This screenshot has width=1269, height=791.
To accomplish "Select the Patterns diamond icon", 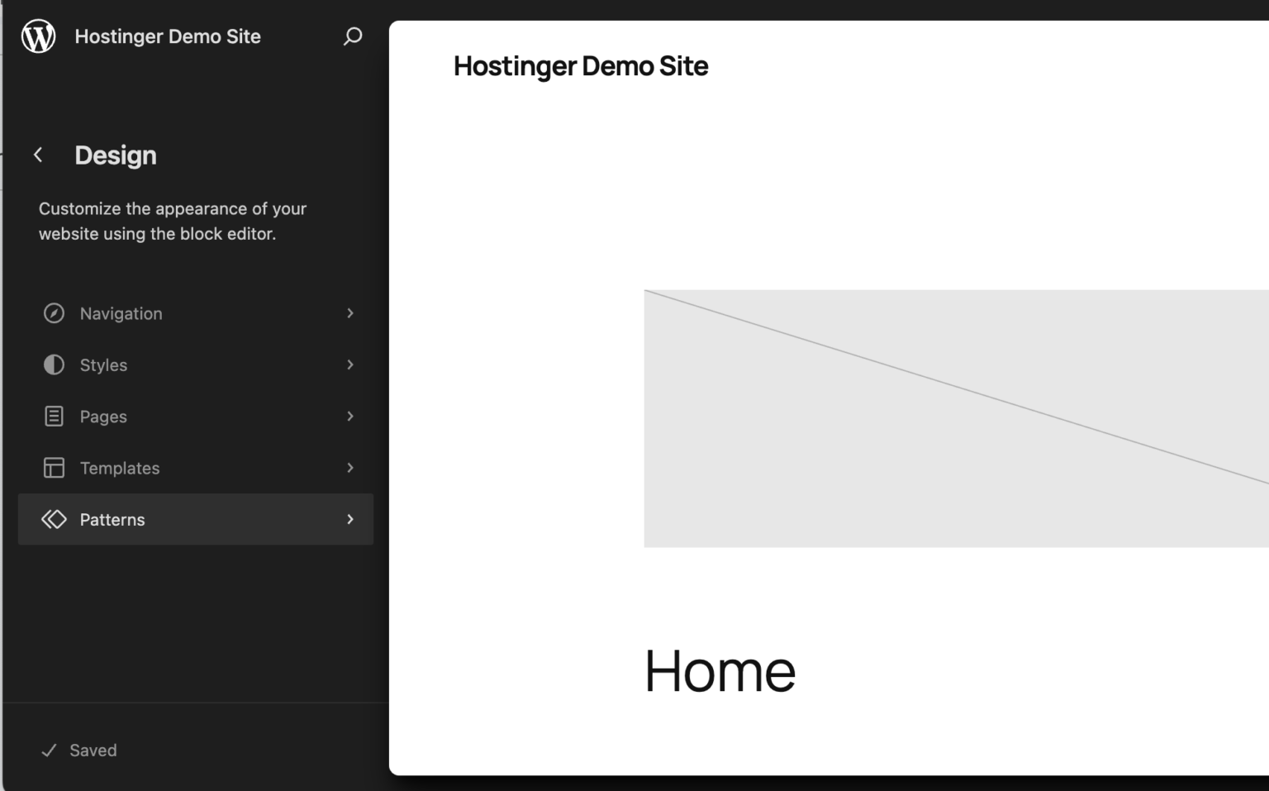I will (x=54, y=519).
